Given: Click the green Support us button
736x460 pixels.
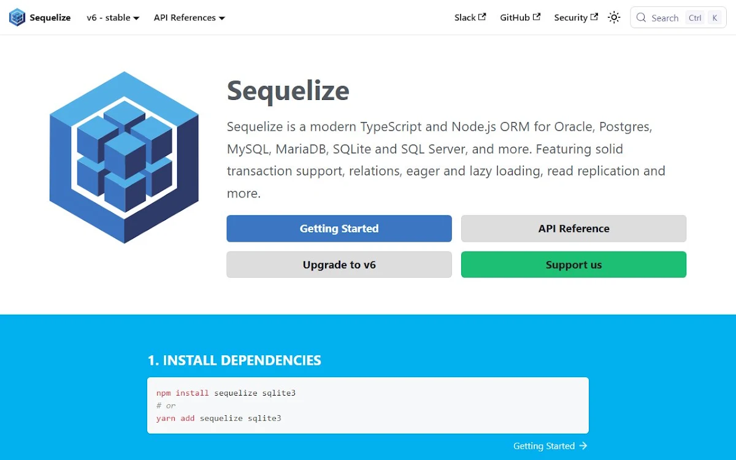Looking at the screenshot, I should pos(573,265).
